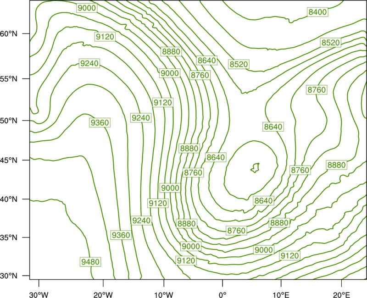Select the 20°W longitude axis label
Image resolution: width=367 pixels, height=298 pixels.
[x=103, y=295]
